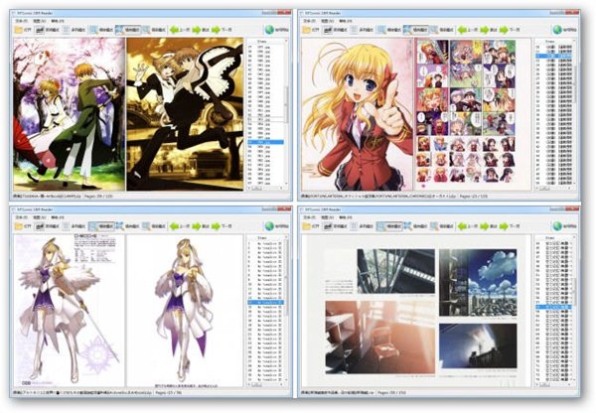
Task: Click globe icon in top-right window
Action: (x=557, y=30)
